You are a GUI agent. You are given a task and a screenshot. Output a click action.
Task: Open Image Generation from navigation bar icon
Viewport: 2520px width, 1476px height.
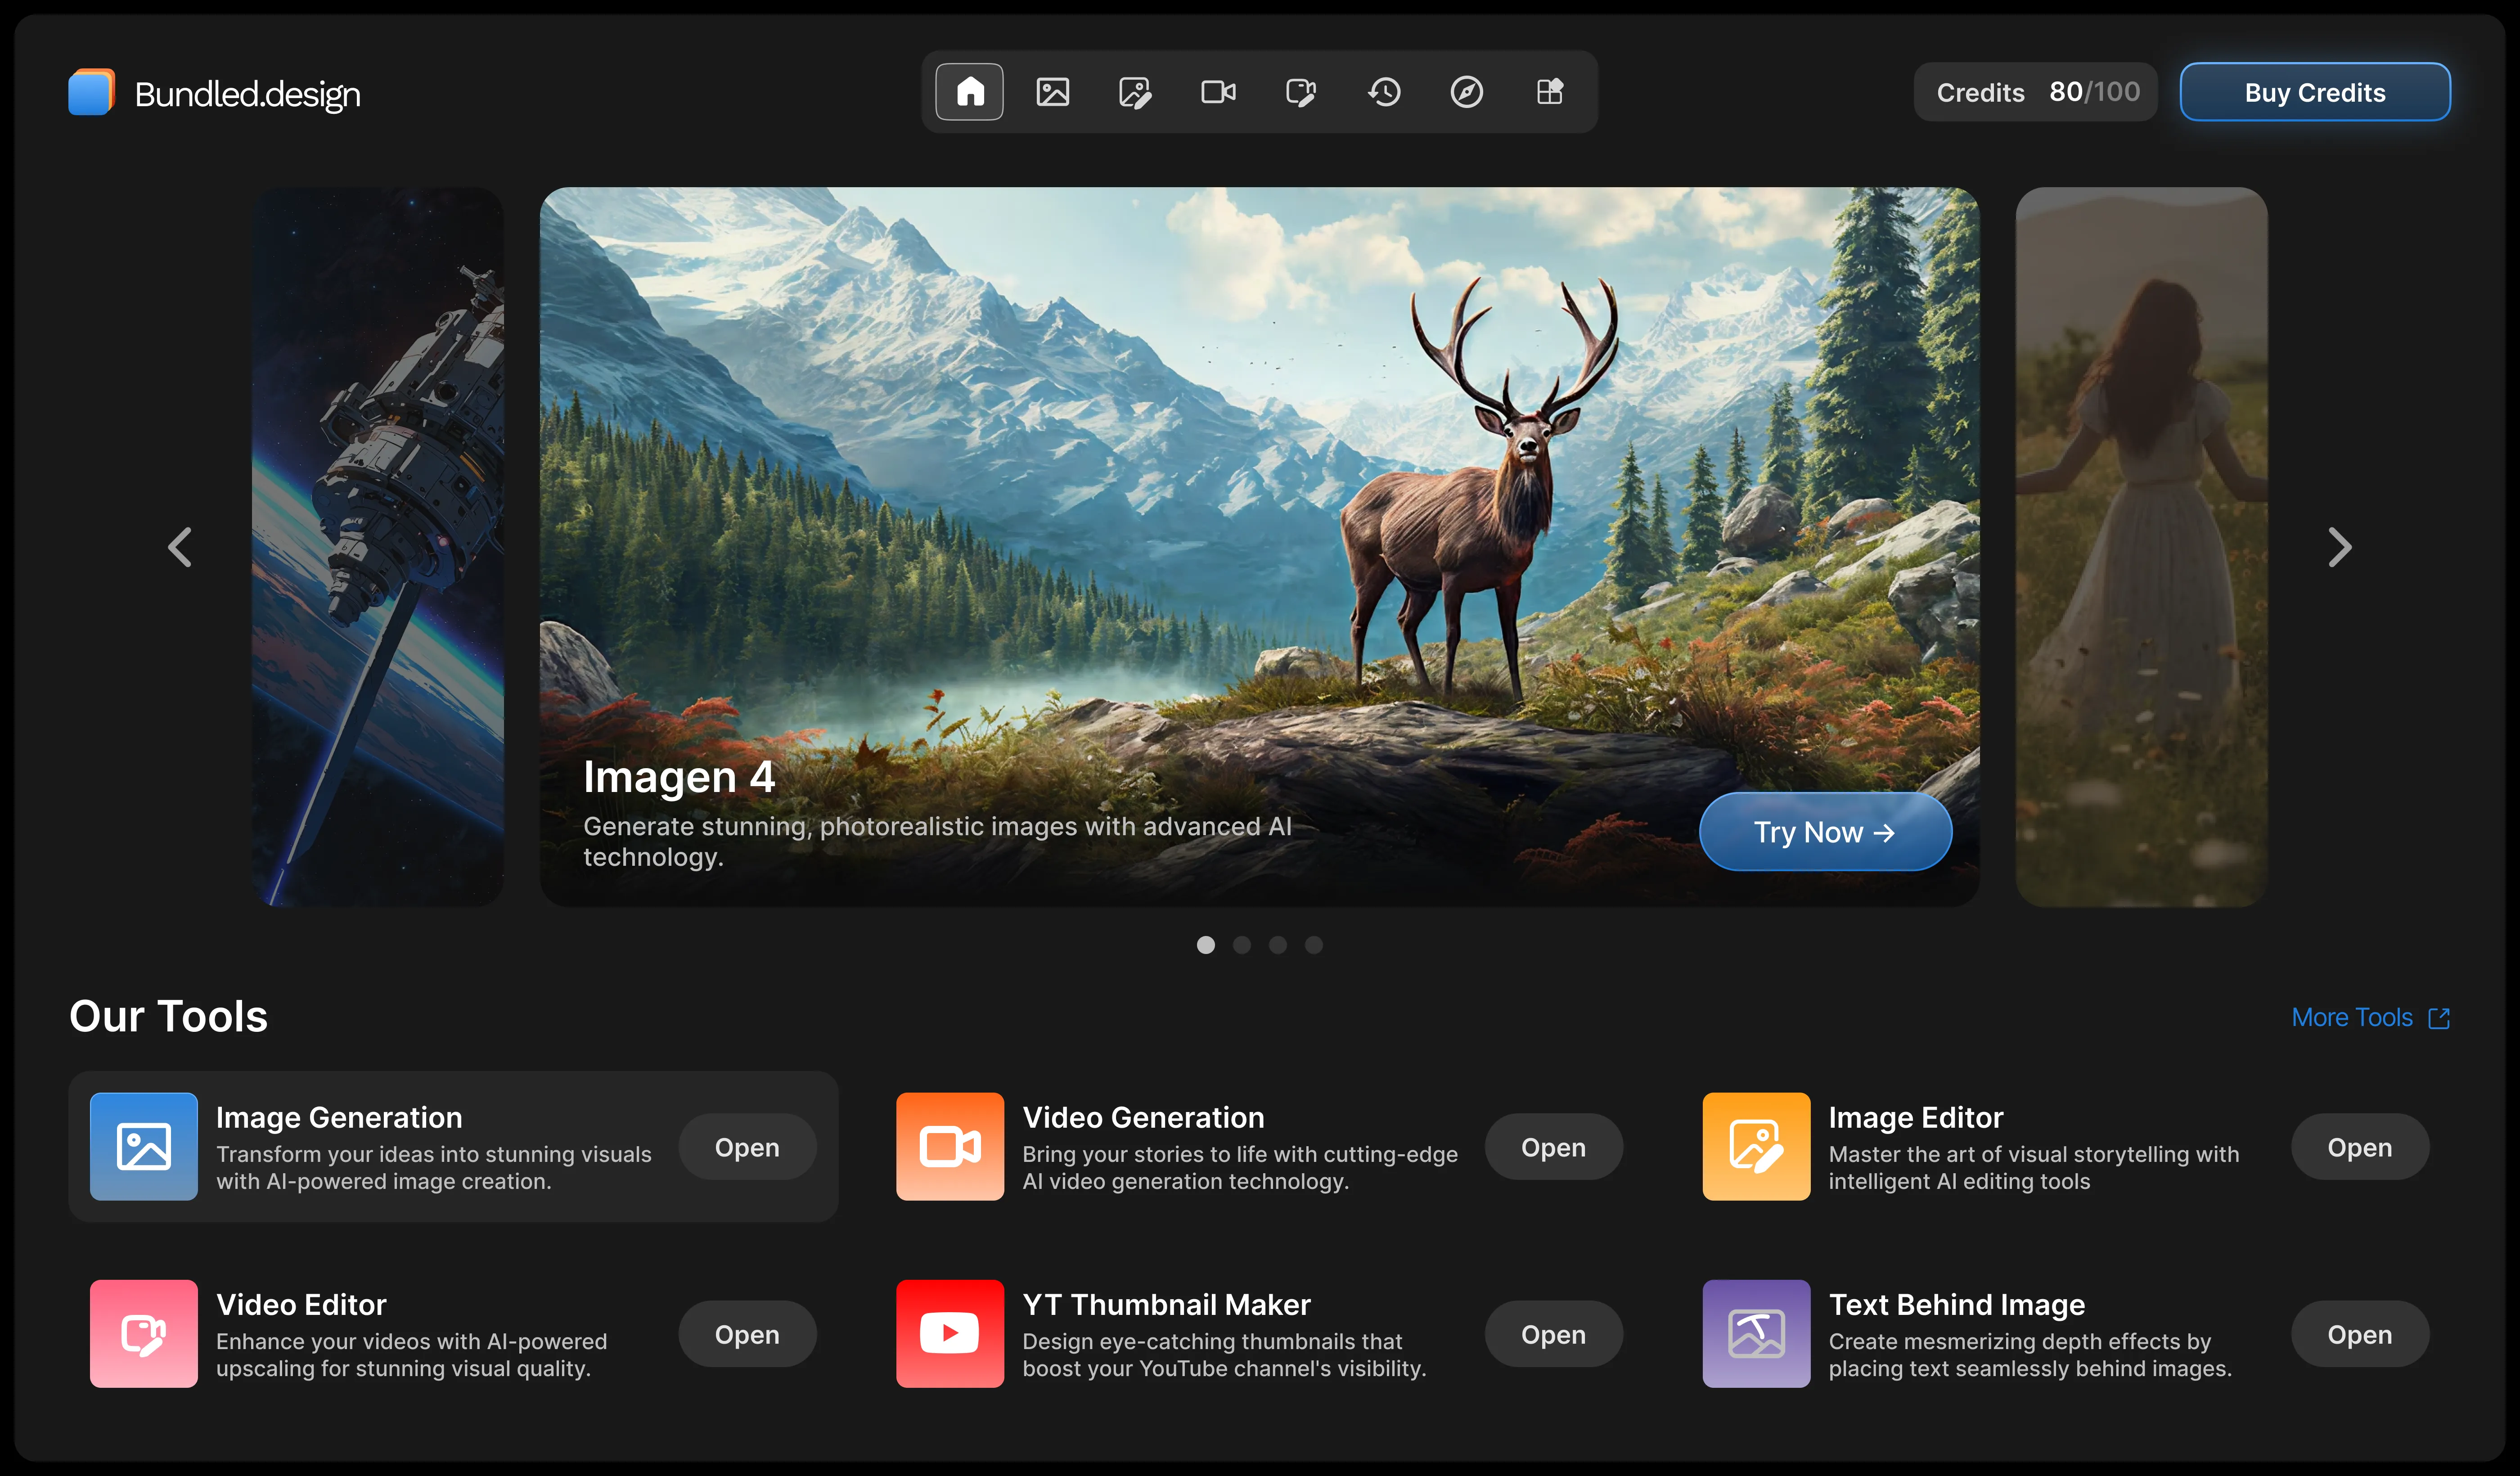tap(1052, 92)
